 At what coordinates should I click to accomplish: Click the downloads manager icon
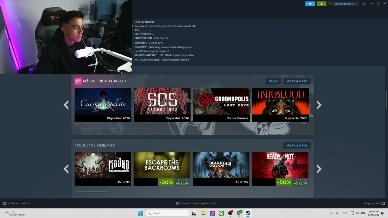pos(178,203)
